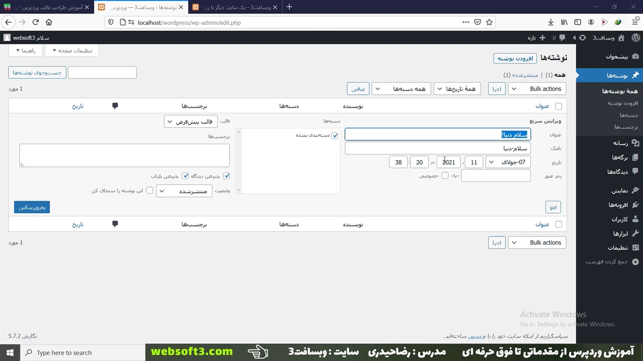Viewport: 643px width, 361px height.
Task: Reload the page with browser refresh icon
Action: 36,22
